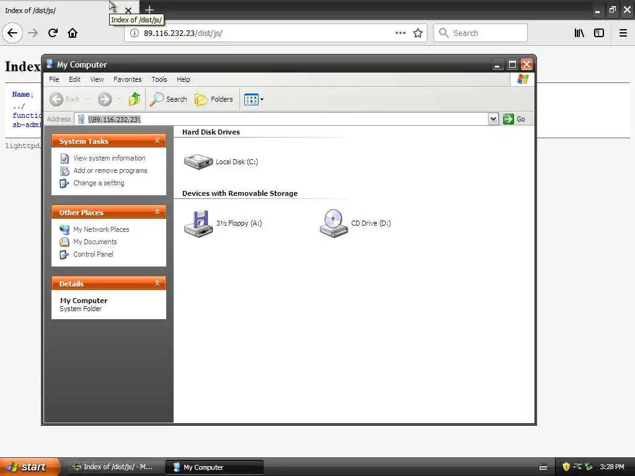Viewport: 635px width, 476px height.
Task: Click the security shield tray icon
Action: click(x=566, y=467)
